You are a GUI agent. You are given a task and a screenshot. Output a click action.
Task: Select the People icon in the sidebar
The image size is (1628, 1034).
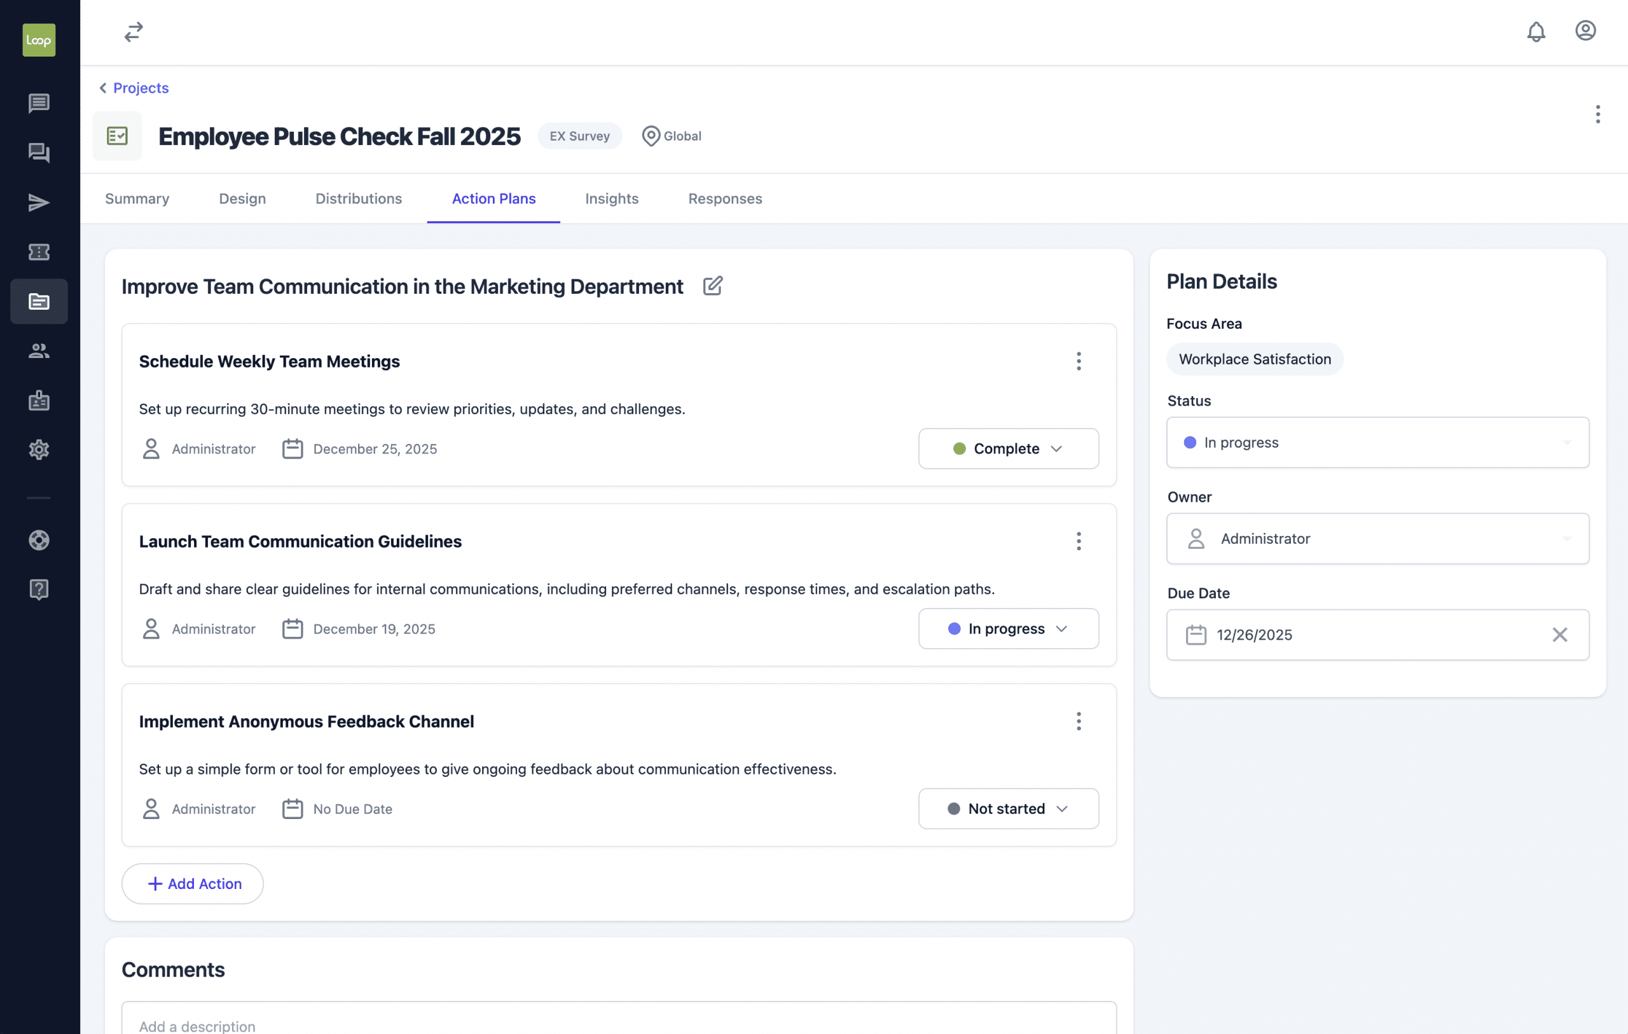tap(39, 350)
